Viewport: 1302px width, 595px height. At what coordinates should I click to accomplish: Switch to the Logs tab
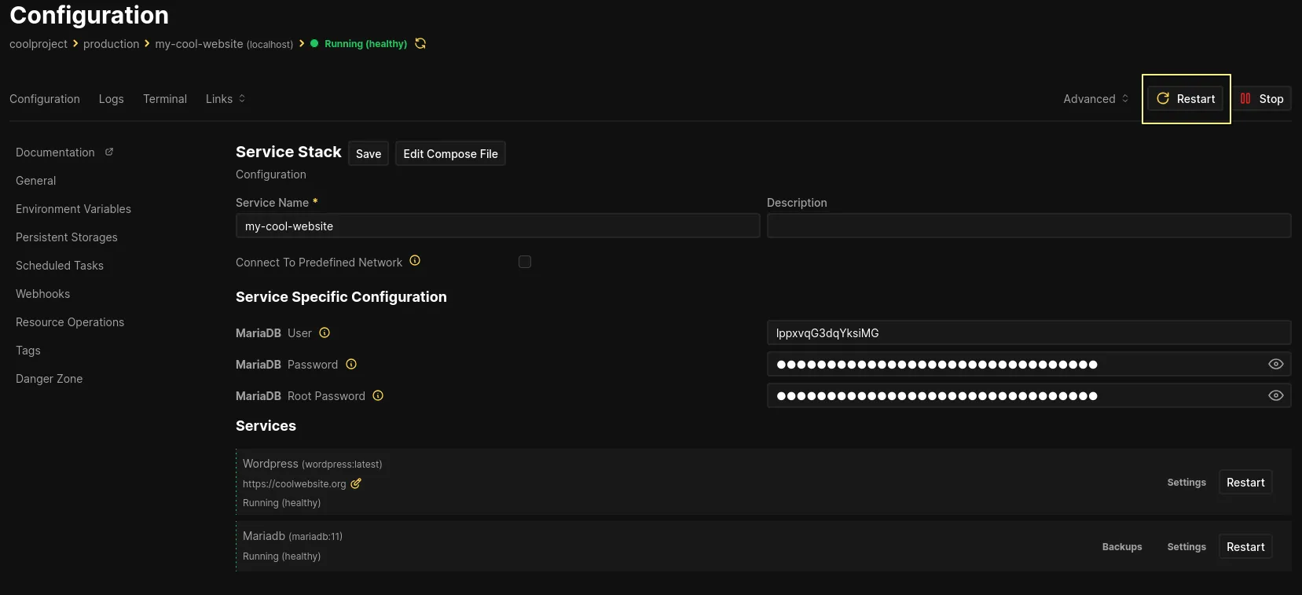point(111,98)
